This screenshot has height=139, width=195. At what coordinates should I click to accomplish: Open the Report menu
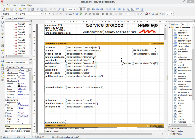(x=15, y=5)
